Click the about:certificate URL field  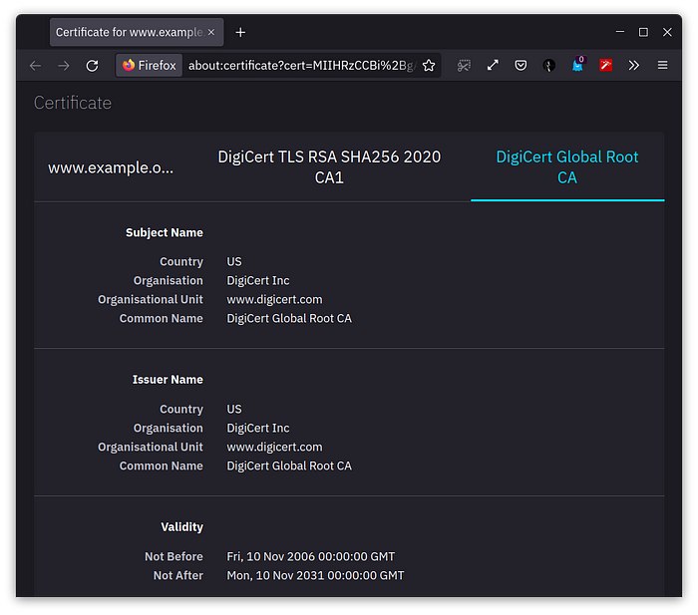(x=302, y=66)
